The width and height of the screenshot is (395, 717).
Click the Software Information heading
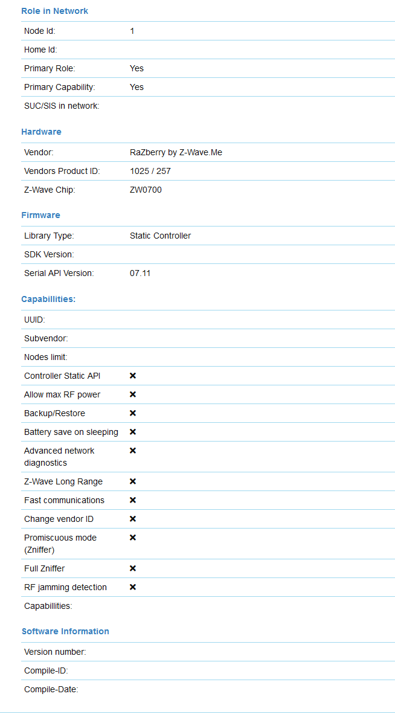(65, 631)
